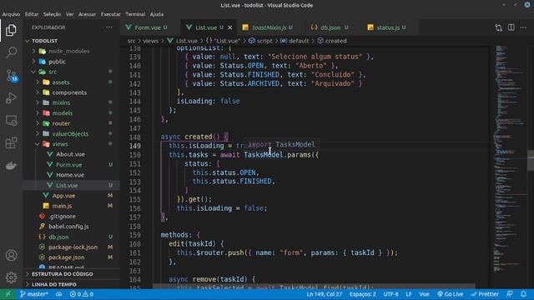Image resolution: width=534 pixels, height=300 pixels.
Task: Change language mode Vue in status bar
Action: tap(424, 294)
